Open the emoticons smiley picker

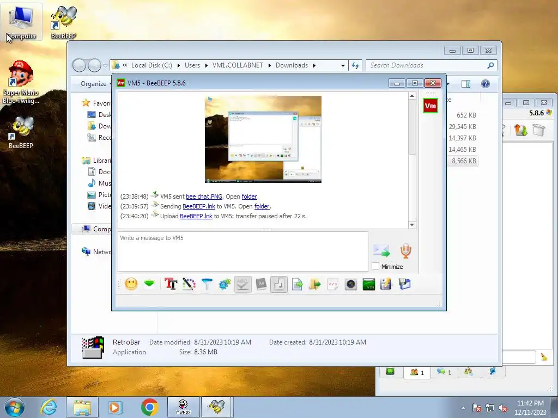click(x=131, y=284)
